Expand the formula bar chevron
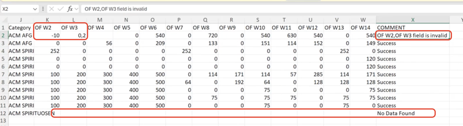 (x=76, y=9)
